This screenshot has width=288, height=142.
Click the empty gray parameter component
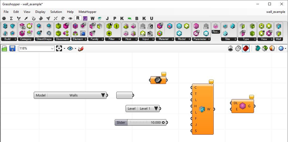tap(124, 95)
